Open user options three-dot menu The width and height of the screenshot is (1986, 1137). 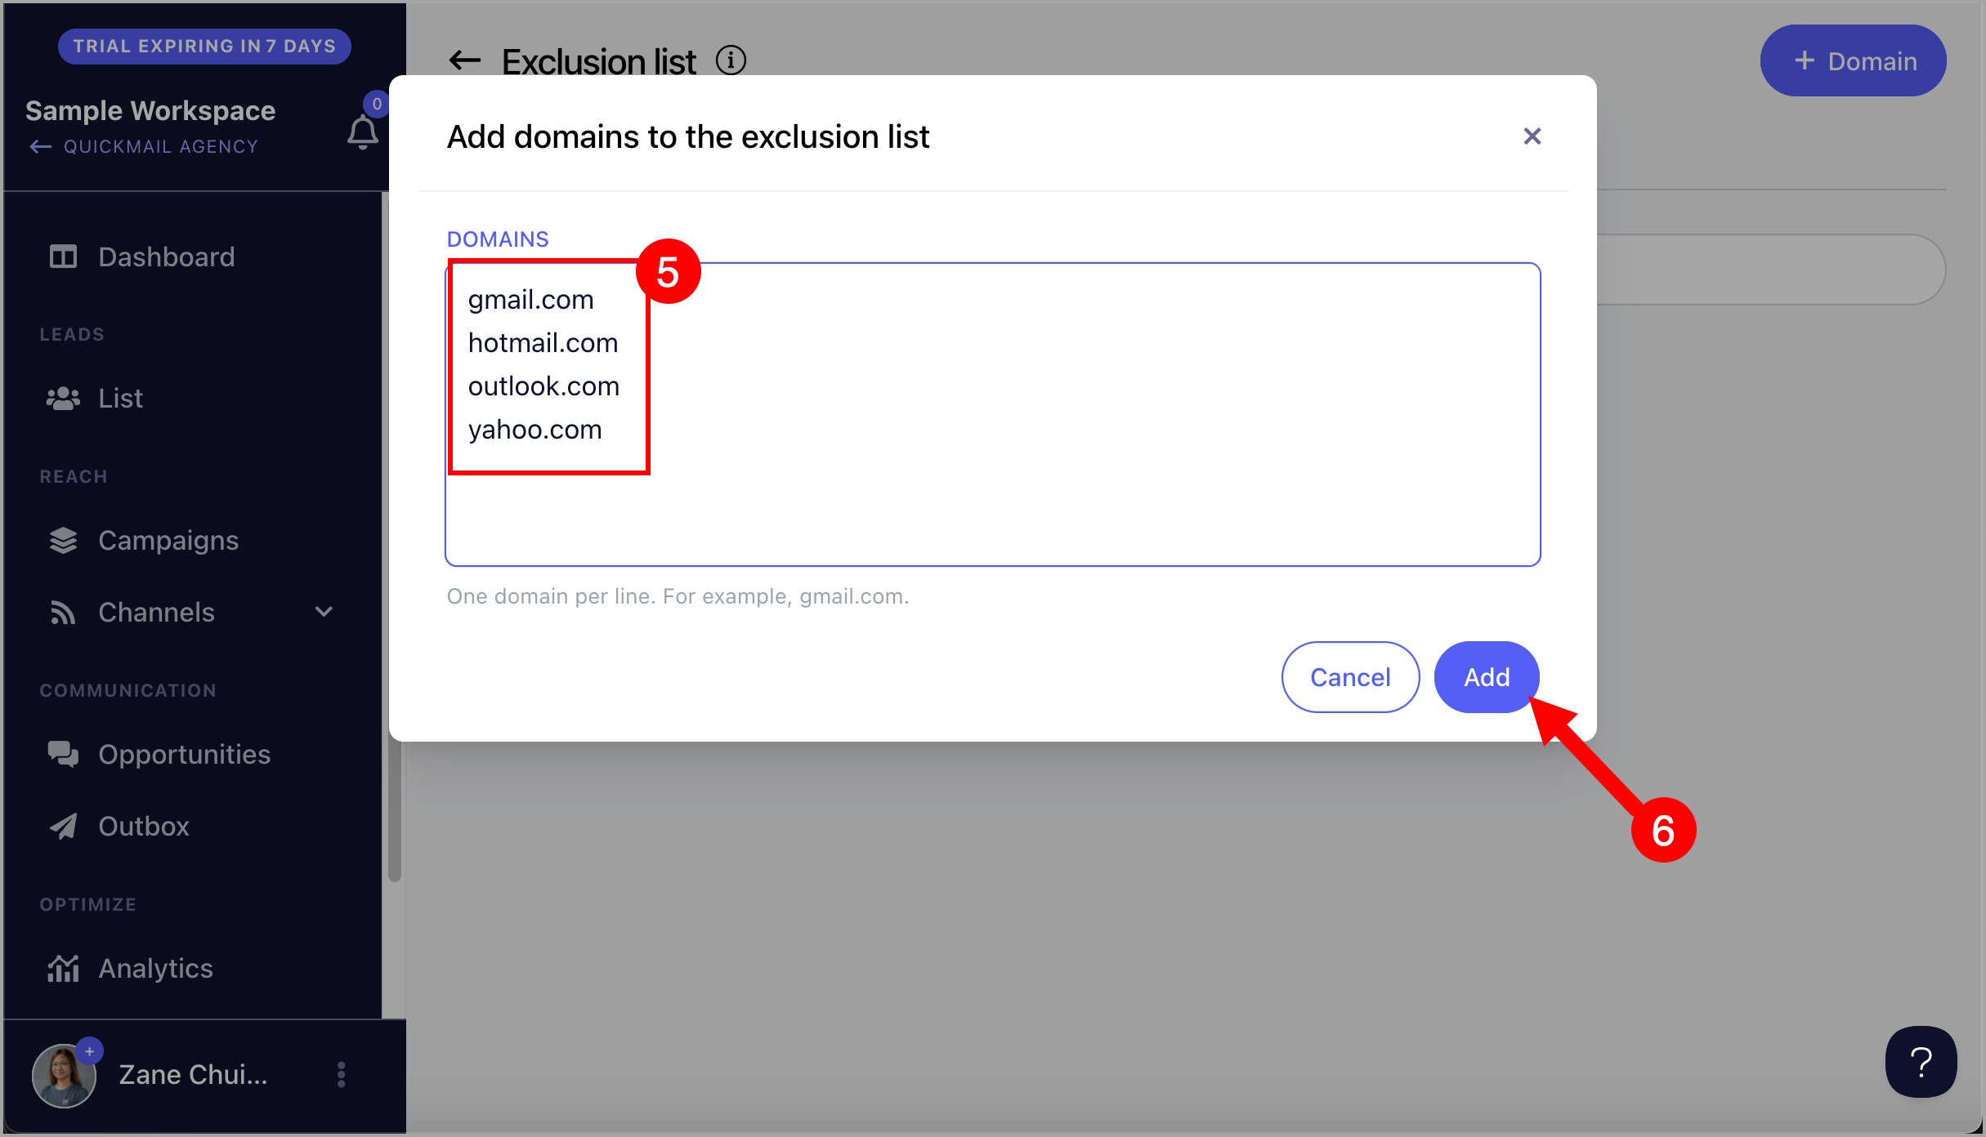342,1075
